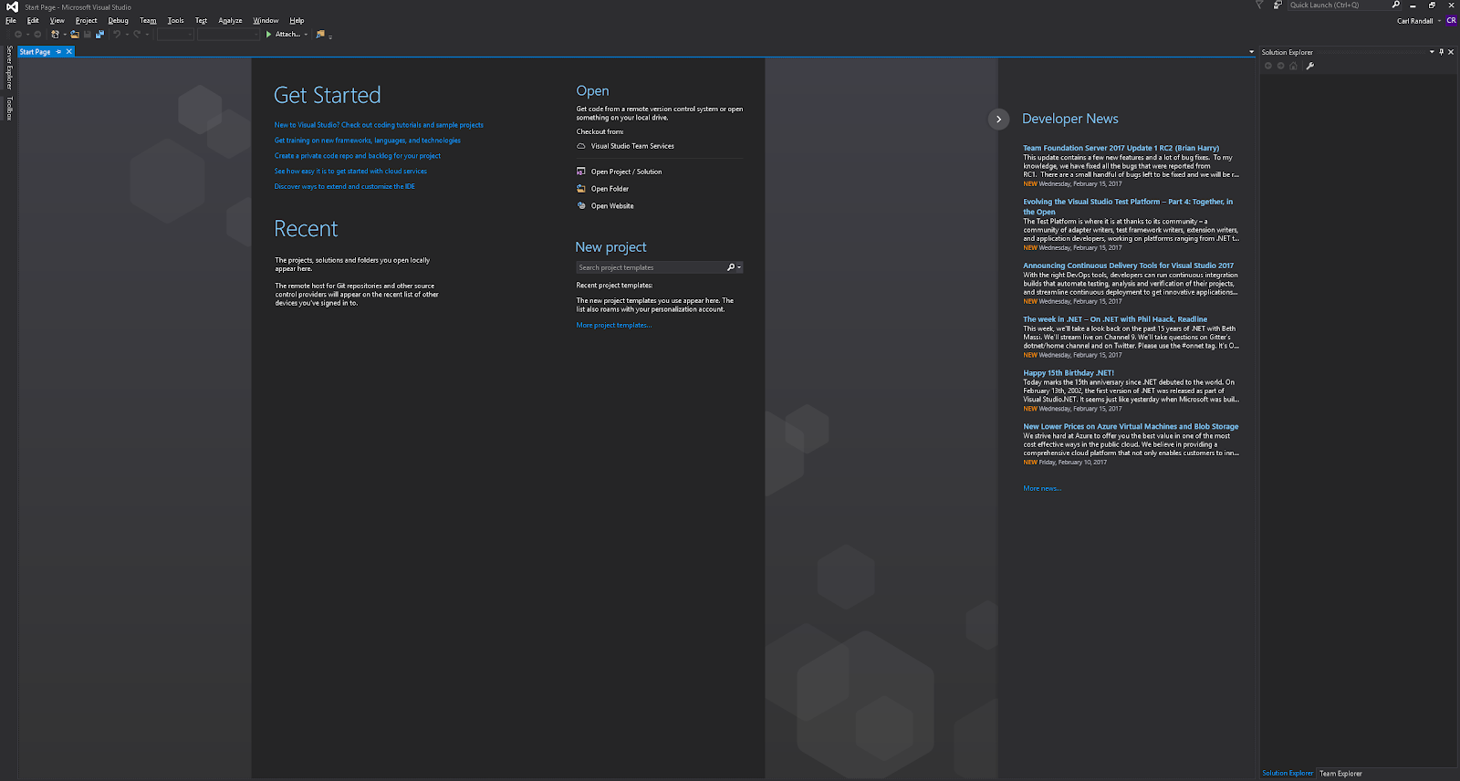Click the Save All toolbar icon
The height and width of the screenshot is (781, 1460).
click(x=99, y=35)
